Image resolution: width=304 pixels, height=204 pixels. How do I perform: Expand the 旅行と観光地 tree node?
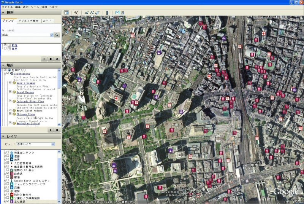click(5, 194)
